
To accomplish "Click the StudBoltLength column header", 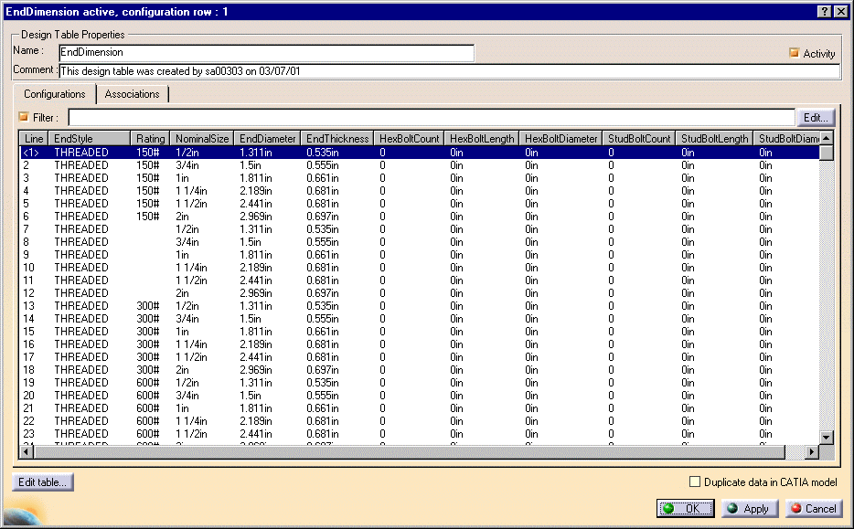I will [715, 139].
